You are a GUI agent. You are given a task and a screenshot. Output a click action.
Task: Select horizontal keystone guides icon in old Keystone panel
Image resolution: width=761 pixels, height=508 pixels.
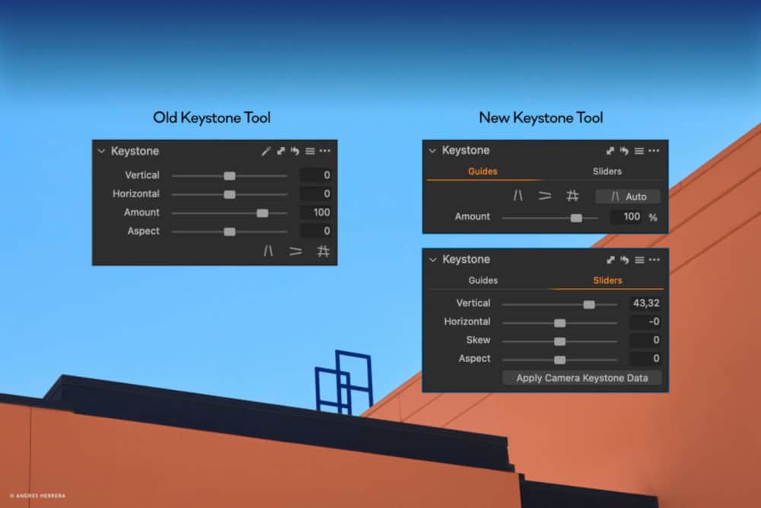(x=295, y=251)
